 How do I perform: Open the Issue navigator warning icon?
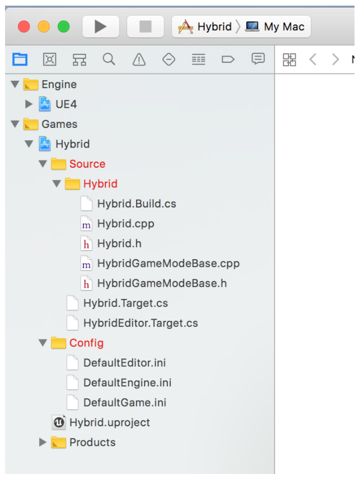click(139, 59)
